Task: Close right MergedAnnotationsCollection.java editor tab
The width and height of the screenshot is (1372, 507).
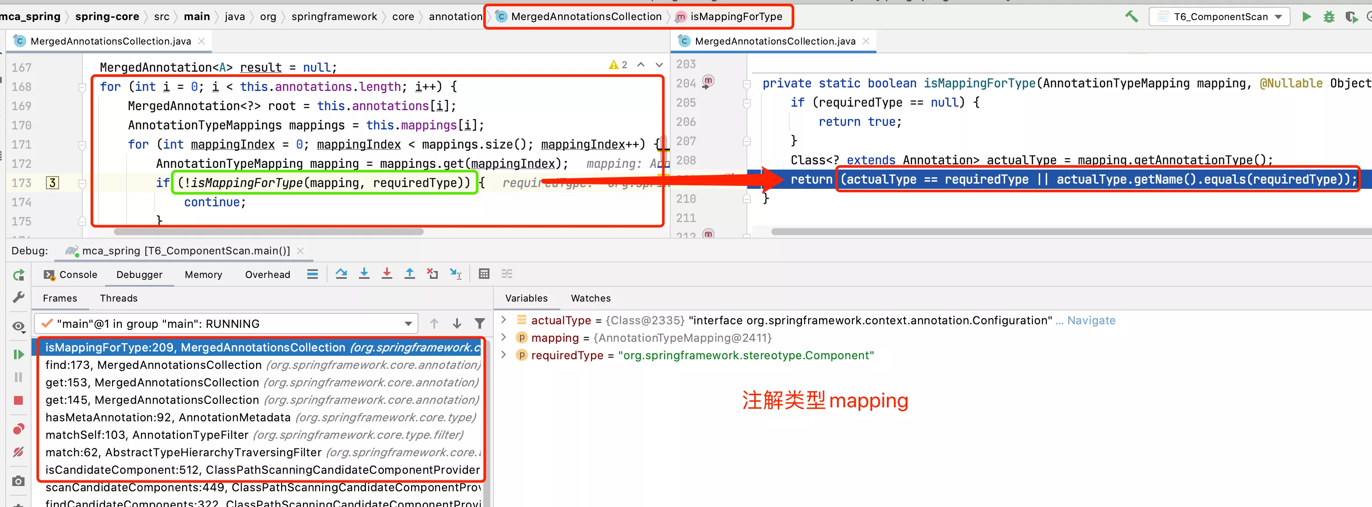Action: 865,41
